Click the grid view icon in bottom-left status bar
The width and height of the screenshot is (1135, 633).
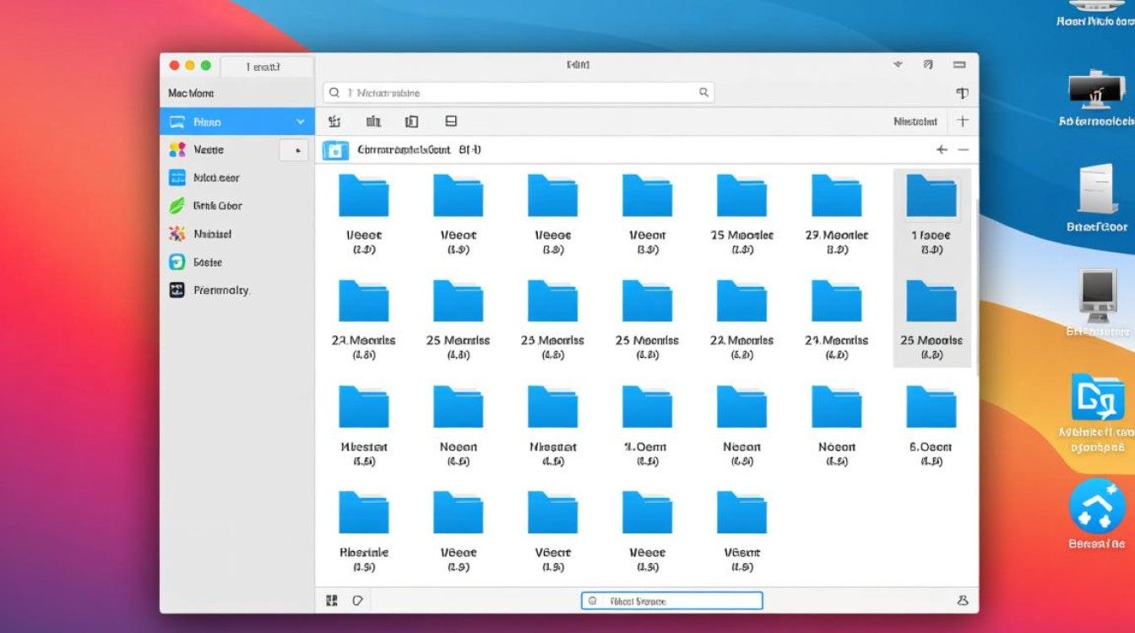(332, 600)
